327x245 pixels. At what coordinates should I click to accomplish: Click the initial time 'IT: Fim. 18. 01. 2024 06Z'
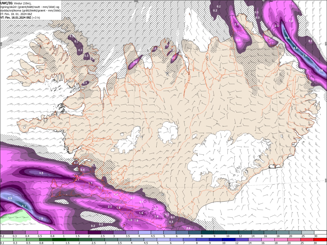pos(16,14)
